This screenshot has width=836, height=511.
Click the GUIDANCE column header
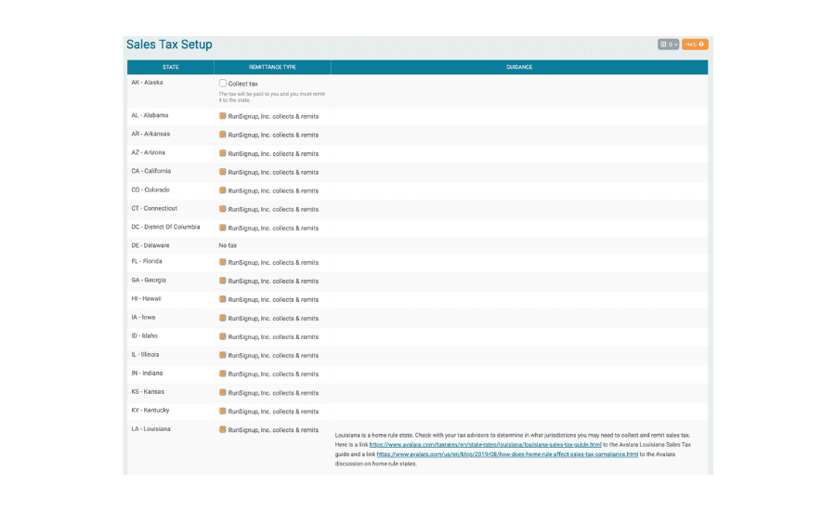coord(519,67)
